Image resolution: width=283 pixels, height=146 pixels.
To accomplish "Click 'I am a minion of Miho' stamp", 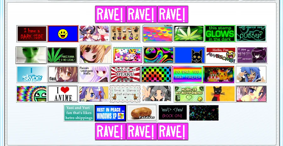I will pos(252,55).
